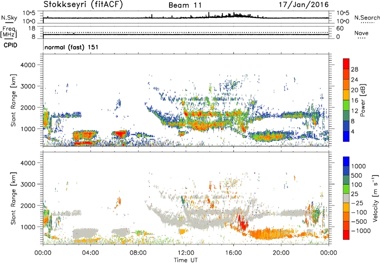Click the red top of the power colorbar
Screen dimensions: 380x263
pyautogui.click(x=346, y=64)
